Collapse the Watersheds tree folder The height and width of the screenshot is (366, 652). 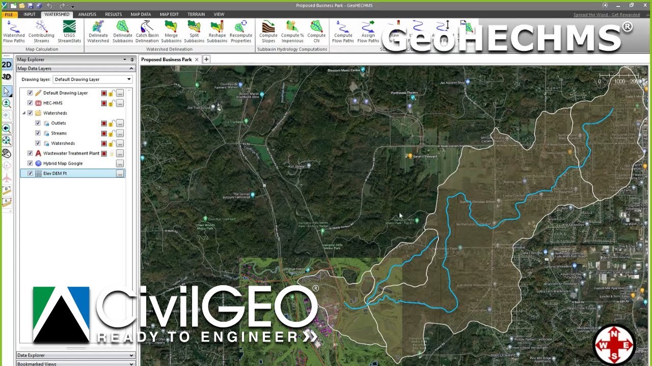[23, 113]
